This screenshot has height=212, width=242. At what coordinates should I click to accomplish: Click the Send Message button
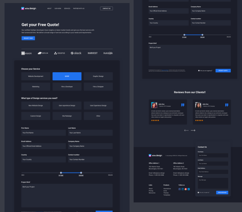[222, 192]
